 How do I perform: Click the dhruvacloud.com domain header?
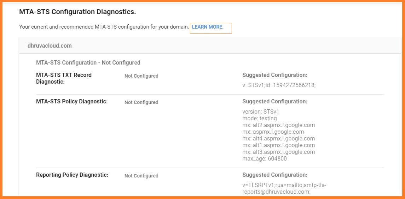point(50,46)
